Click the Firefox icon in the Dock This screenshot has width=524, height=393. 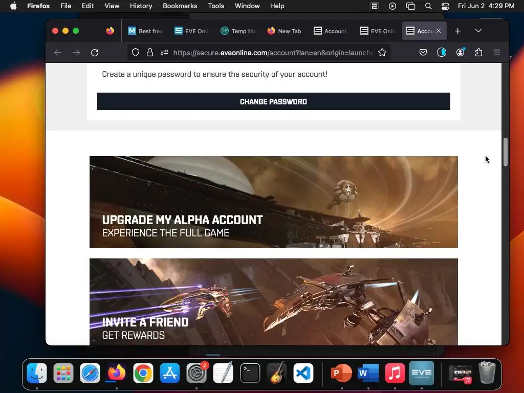coord(116,373)
